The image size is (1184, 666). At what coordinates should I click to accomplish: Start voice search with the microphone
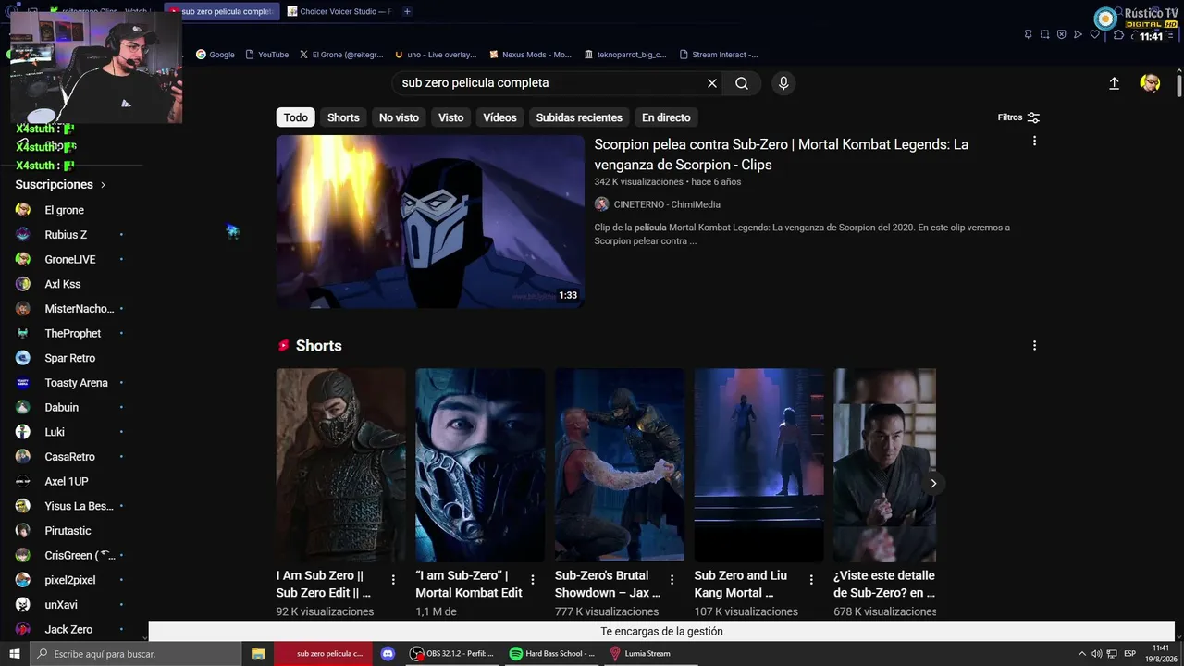(x=783, y=83)
